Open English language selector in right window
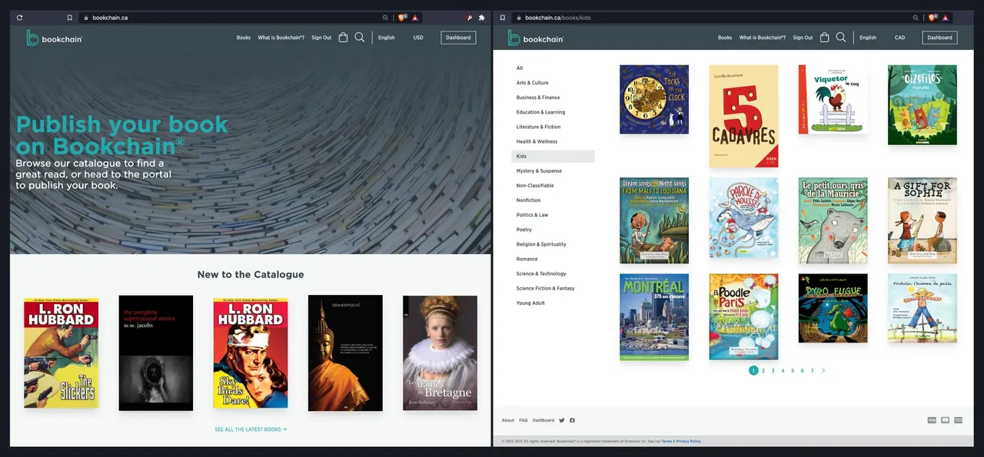Viewport: 984px width, 457px height. coord(868,38)
